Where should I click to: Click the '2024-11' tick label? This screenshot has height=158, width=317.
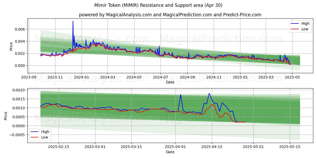pyautogui.click(x=214, y=77)
